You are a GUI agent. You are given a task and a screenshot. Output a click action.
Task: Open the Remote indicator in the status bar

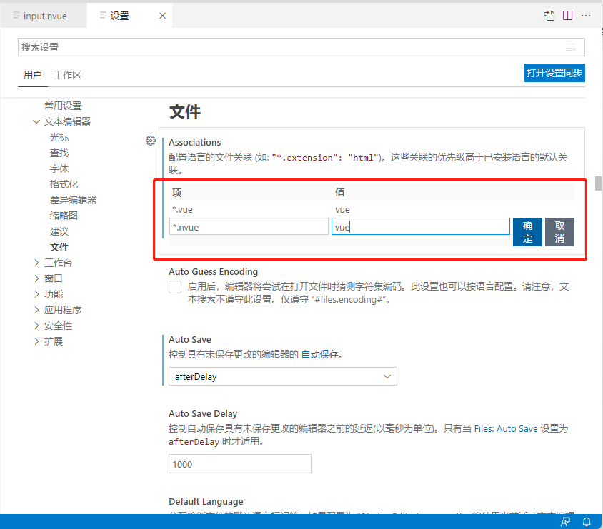(7, 522)
